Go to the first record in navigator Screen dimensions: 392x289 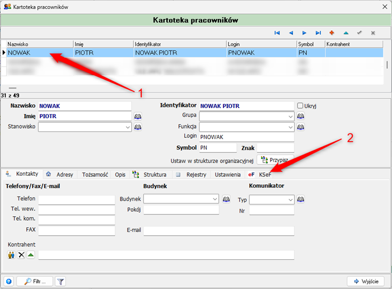click(277, 33)
